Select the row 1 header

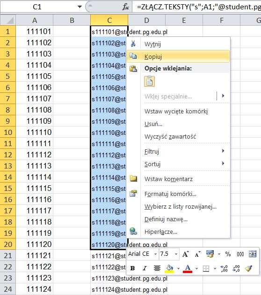tap(8, 31)
